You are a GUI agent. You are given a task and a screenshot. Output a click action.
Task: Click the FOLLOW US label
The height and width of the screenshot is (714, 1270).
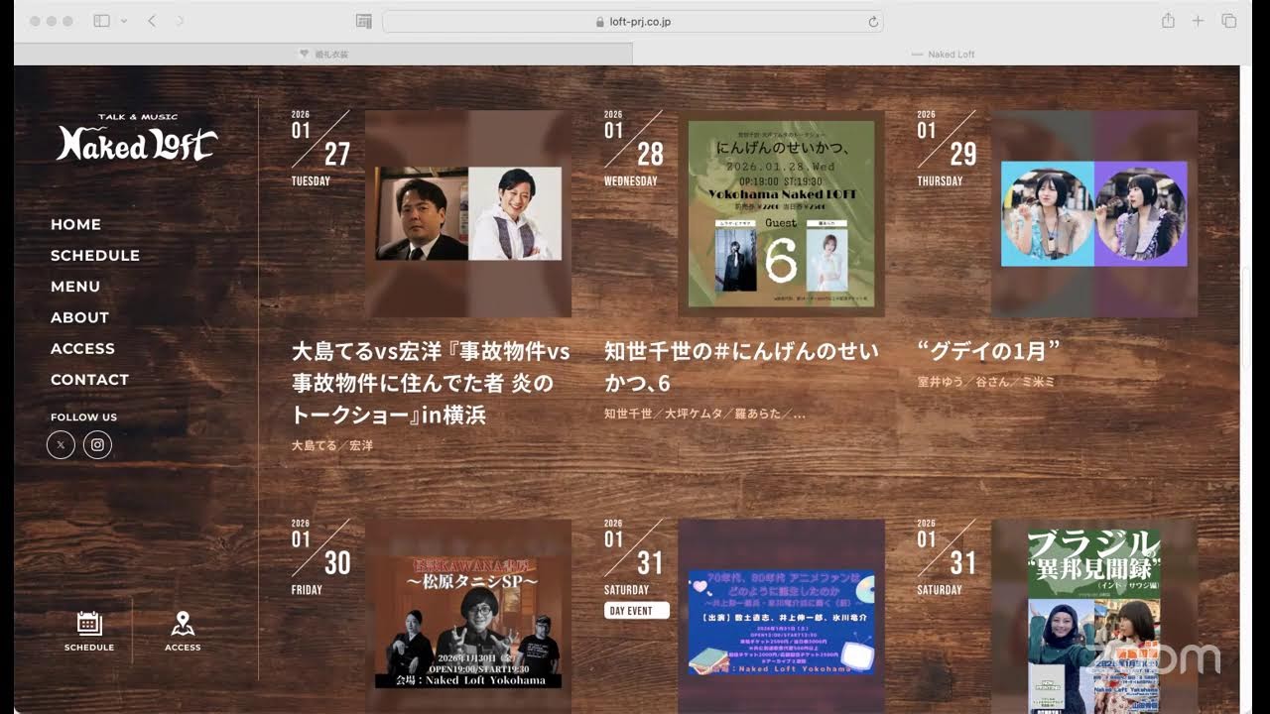(83, 417)
